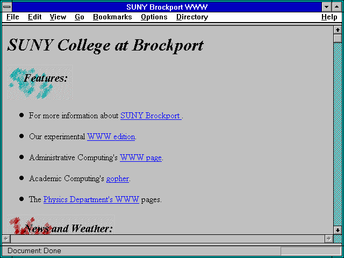The image size is (344, 258).
Task: Click the Document: Done status text
Action: (34, 251)
